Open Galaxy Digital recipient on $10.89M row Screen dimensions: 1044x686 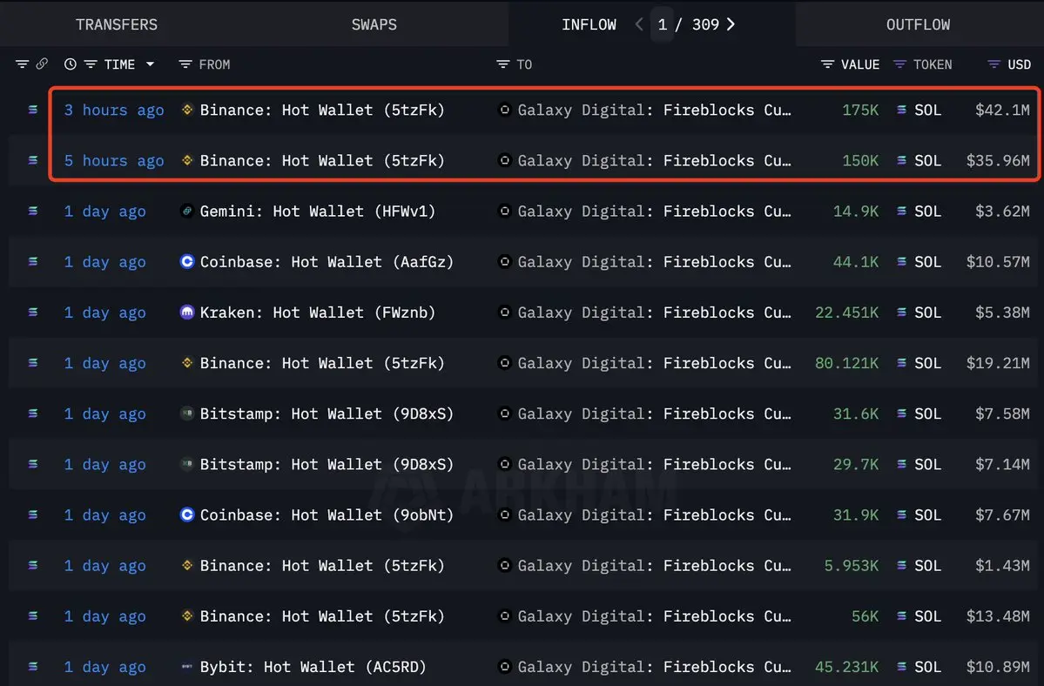pos(655,666)
